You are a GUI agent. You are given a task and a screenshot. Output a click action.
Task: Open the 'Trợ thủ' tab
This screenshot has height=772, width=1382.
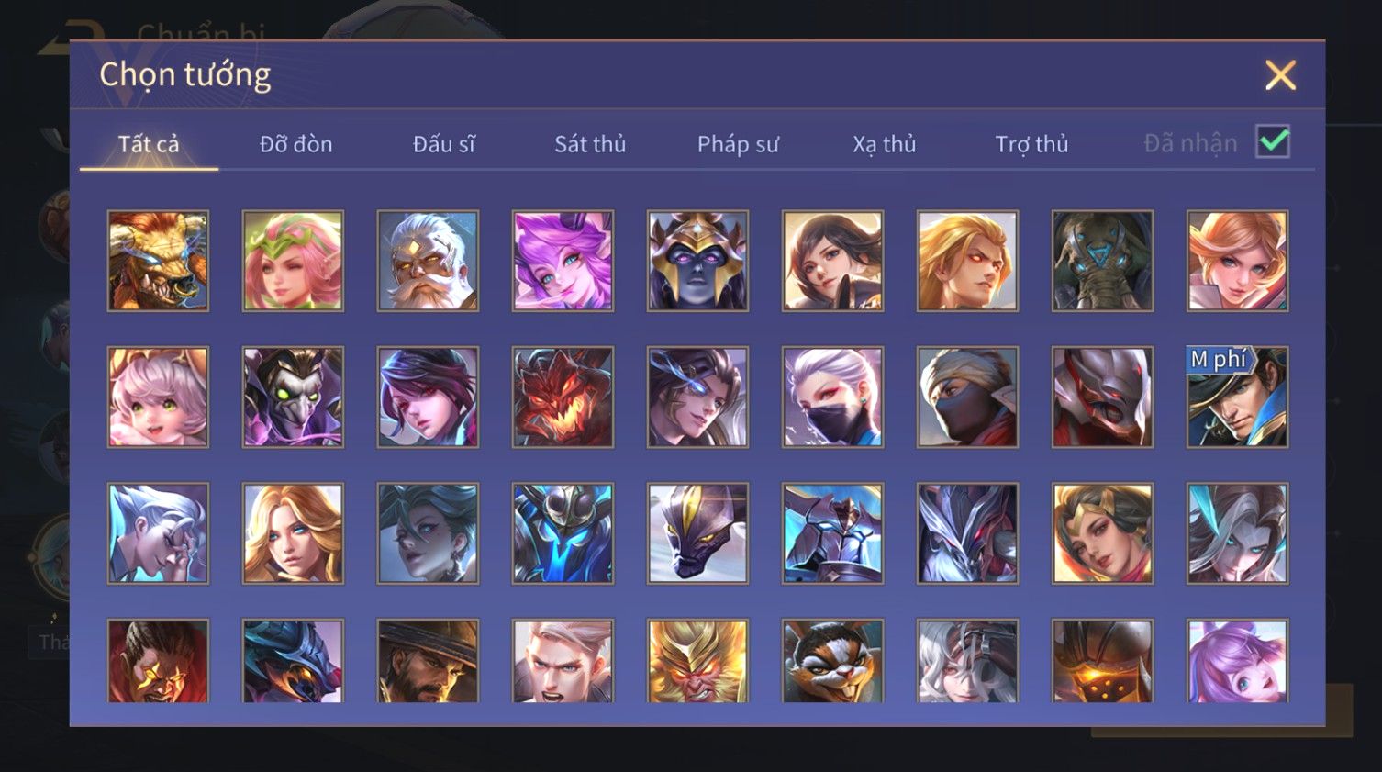pos(1032,144)
